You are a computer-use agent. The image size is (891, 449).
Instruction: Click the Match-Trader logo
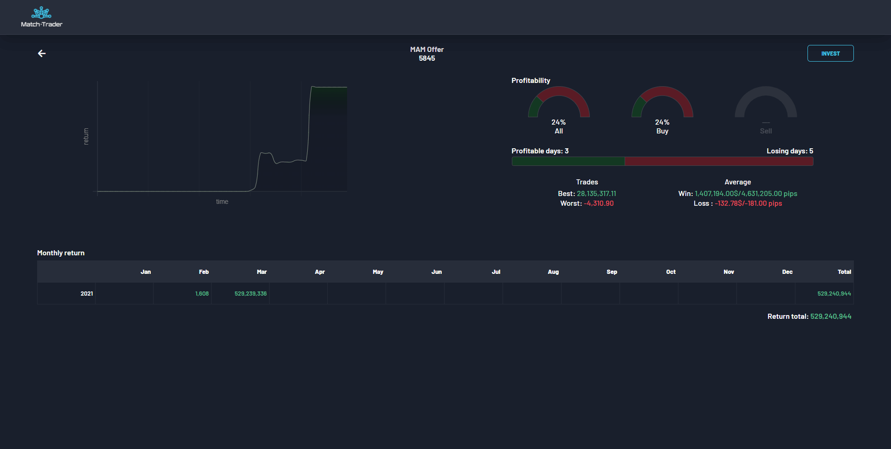tap(41, 17)
